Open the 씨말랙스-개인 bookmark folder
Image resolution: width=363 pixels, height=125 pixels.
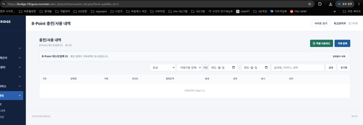(136, 11)
